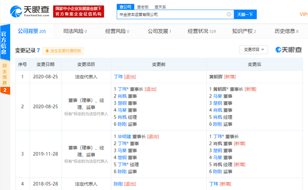This screenshot has height=190, width=308.
Task: Select the 查公司 search tab
Action: point(125,7)
